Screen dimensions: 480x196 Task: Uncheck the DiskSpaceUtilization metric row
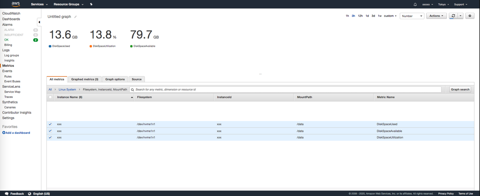pos(50,138)
